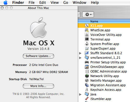Select the Network Utility.app icon

point(87,76)
